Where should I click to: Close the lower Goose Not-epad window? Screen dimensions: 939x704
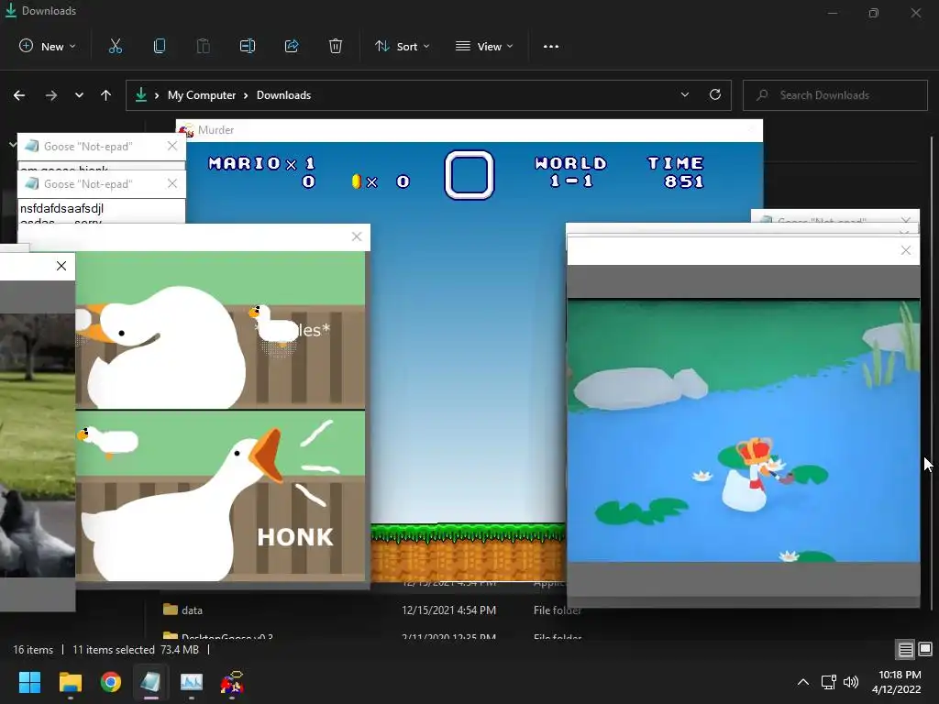point(172,183)
